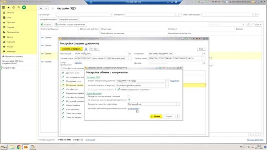Expand the Формат электронного документа dropdown
Viewport: 267px width, 150px height.
click(x=167, y=81)
